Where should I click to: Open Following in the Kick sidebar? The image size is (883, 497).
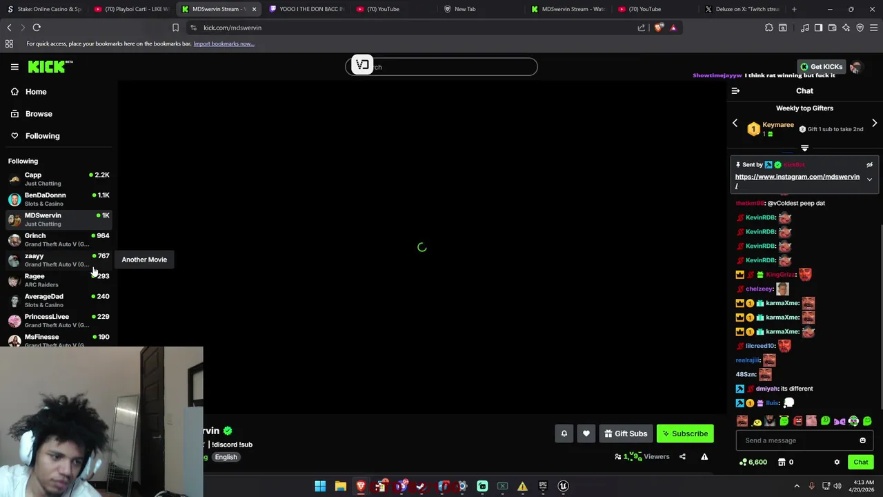(x=57, y=136)
